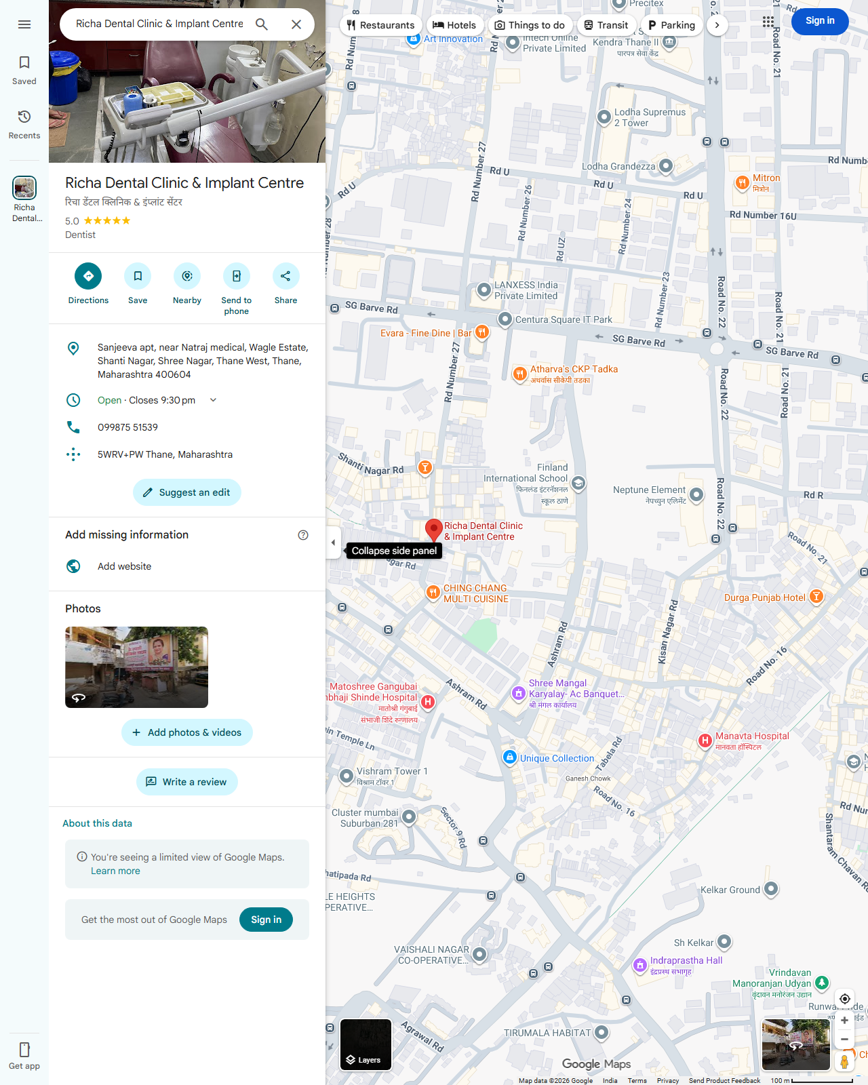Open Recents history

[x=24, y=125]
